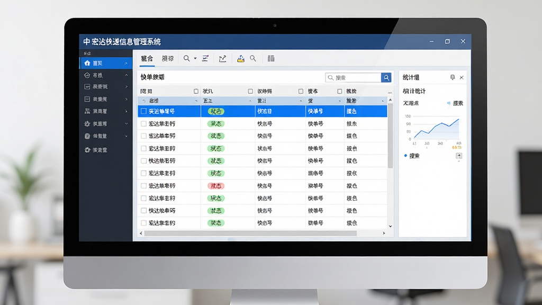Image resolution: width=542 pixels, height=305 pixels.
Task: Open the second column's filter-row dropdown arrow
Action: (x=250, y=101)
